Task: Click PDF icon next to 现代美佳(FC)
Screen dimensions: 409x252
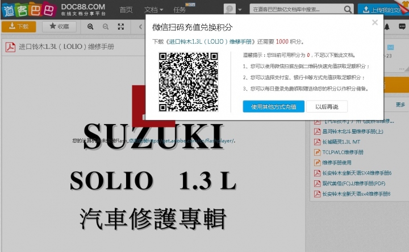Action: pos(317,183)
